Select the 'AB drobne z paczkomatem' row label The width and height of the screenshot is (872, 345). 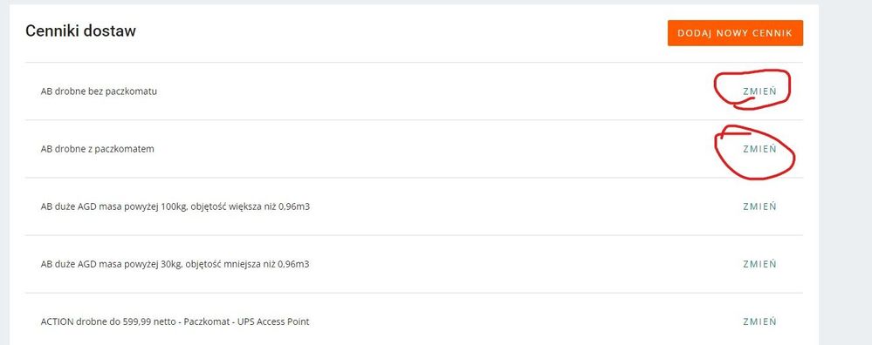point(97,149)
